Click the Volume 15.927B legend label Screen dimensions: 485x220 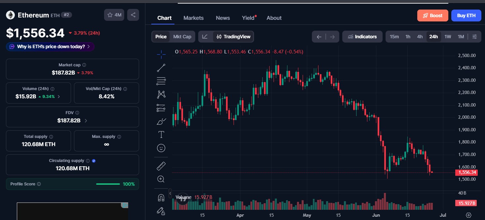pos(194,197)
